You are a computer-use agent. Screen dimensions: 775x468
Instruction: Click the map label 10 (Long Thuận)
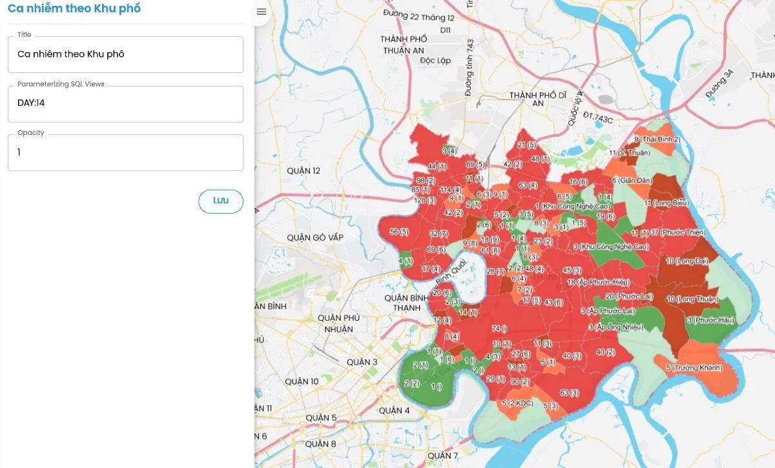point(692,299)
